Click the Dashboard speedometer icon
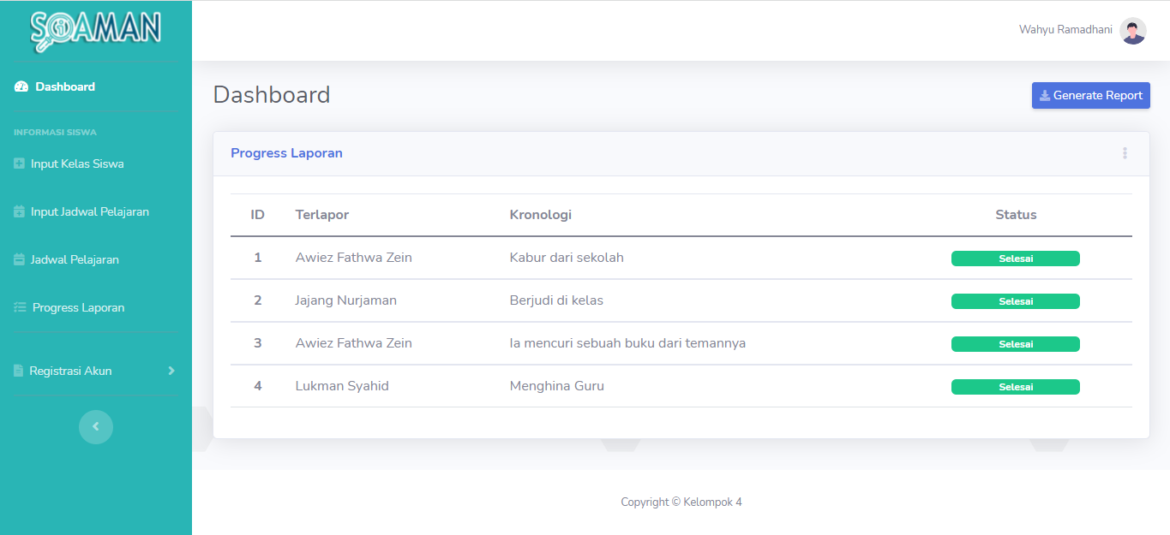This screenshot has width=1170, height=535. point(21,87)
